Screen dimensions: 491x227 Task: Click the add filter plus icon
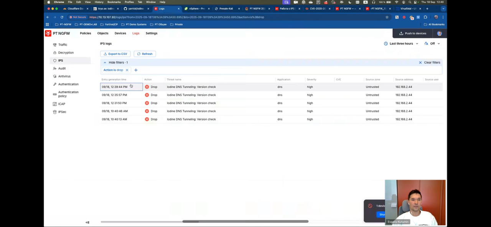pos(136,70)
